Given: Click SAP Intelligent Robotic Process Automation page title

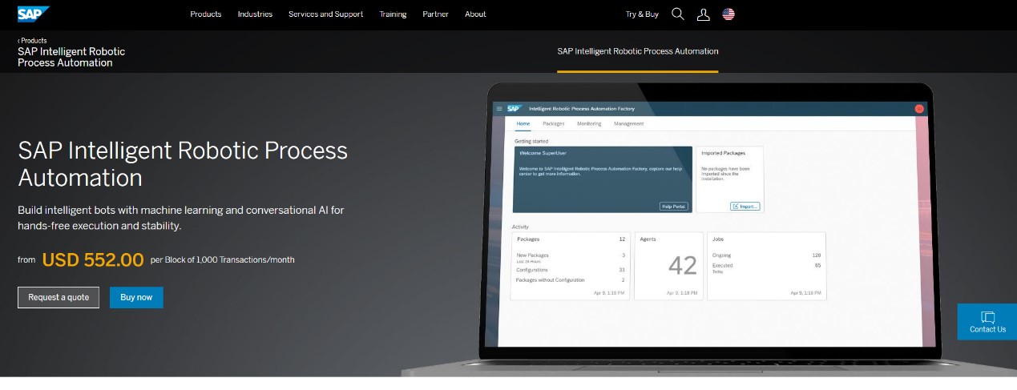Looking at the screenshot, I should [183, 163].
